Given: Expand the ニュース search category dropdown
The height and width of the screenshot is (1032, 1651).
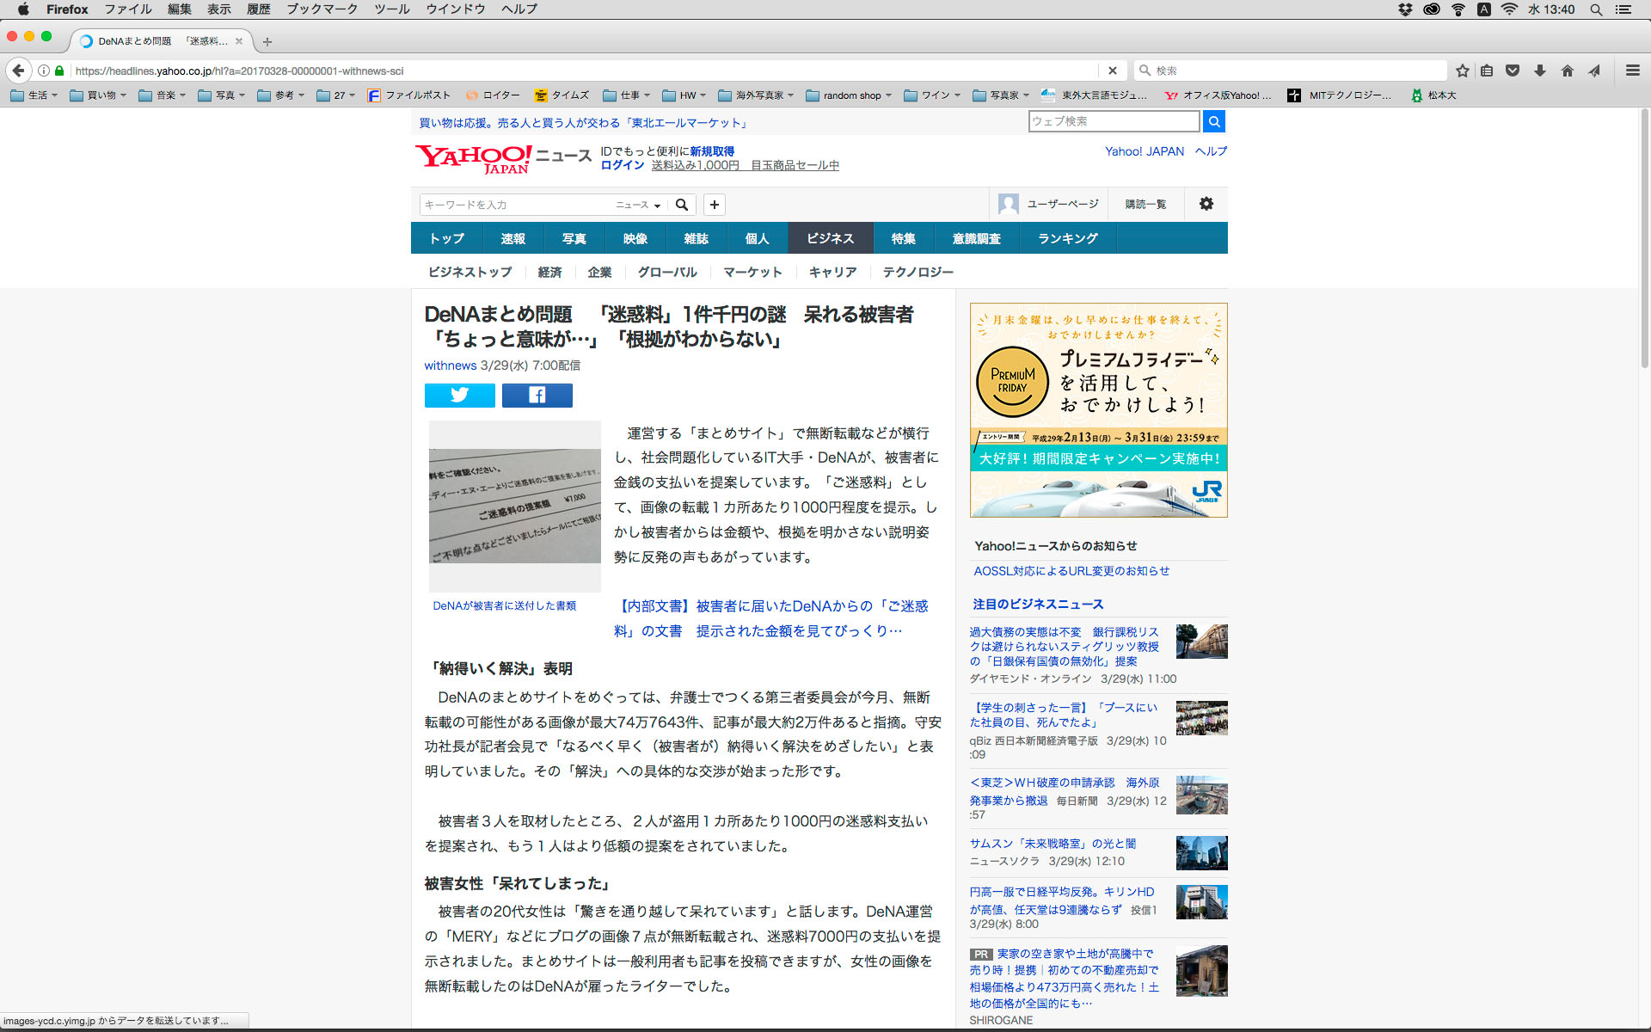Looking at the screenshot, I should click(638, 205).
